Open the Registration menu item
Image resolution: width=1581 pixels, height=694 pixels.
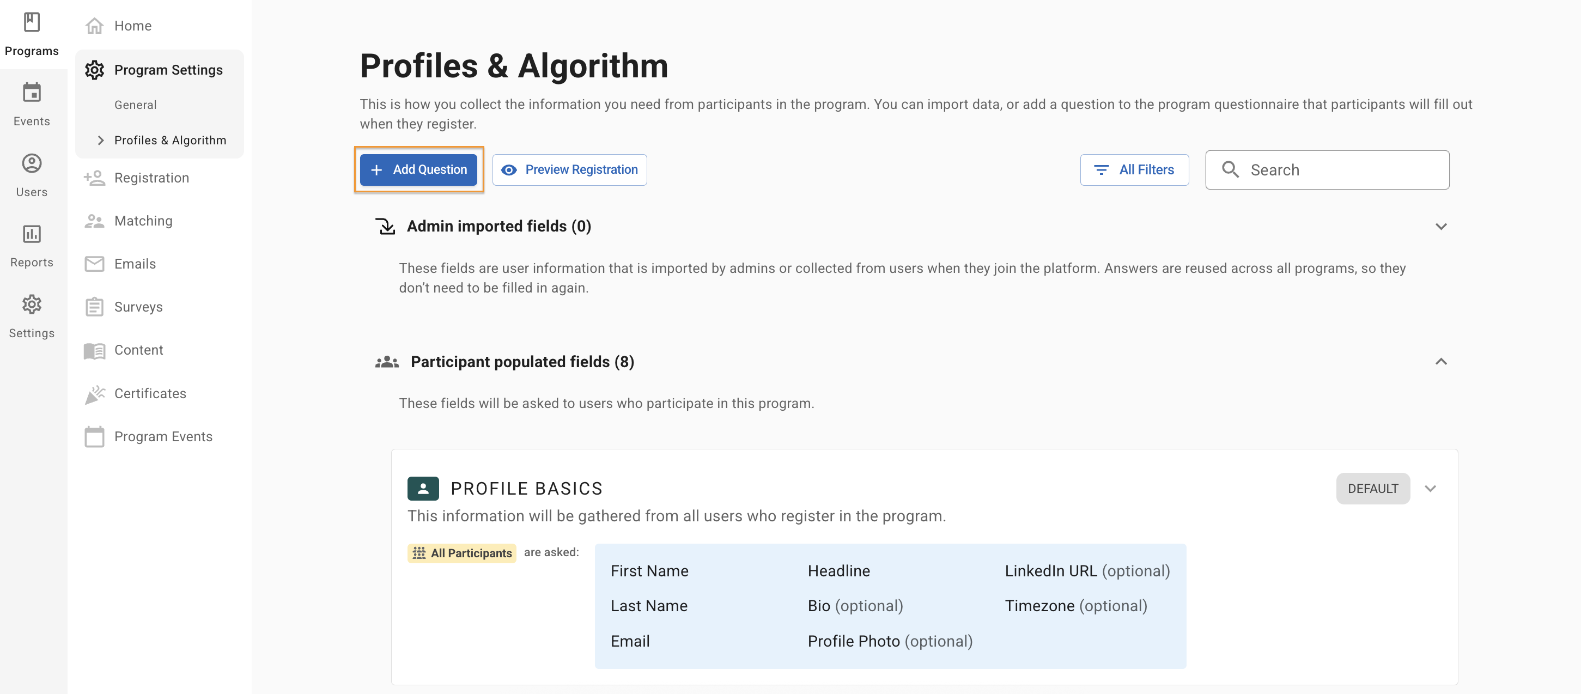coord(151,178)
